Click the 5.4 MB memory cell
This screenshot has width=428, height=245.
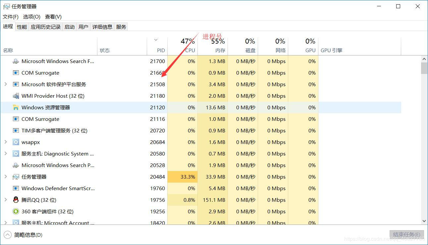pyautogui.click(x=213, y=189)
